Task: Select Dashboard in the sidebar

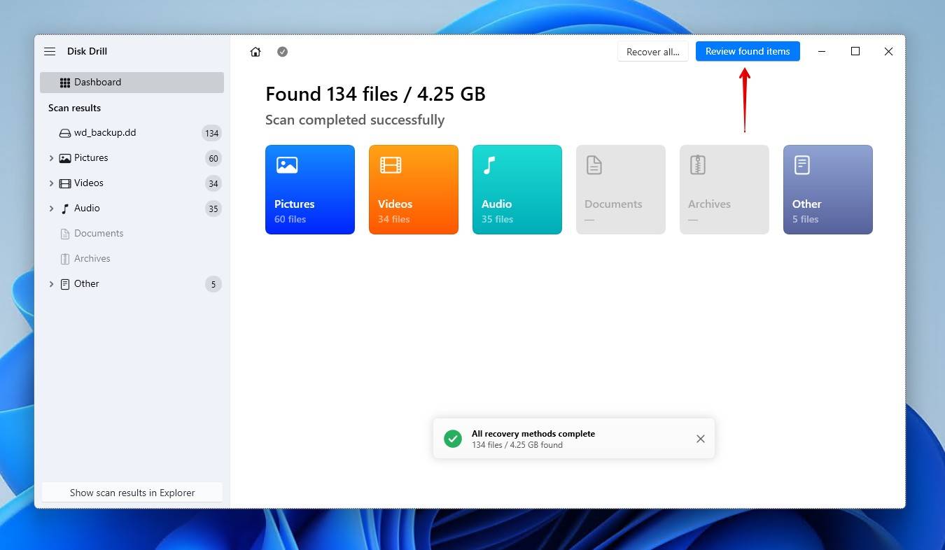Action: coord(132,82)
